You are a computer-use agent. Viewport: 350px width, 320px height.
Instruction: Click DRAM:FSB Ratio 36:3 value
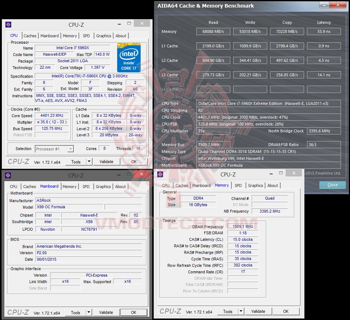(x=324, y=145)
